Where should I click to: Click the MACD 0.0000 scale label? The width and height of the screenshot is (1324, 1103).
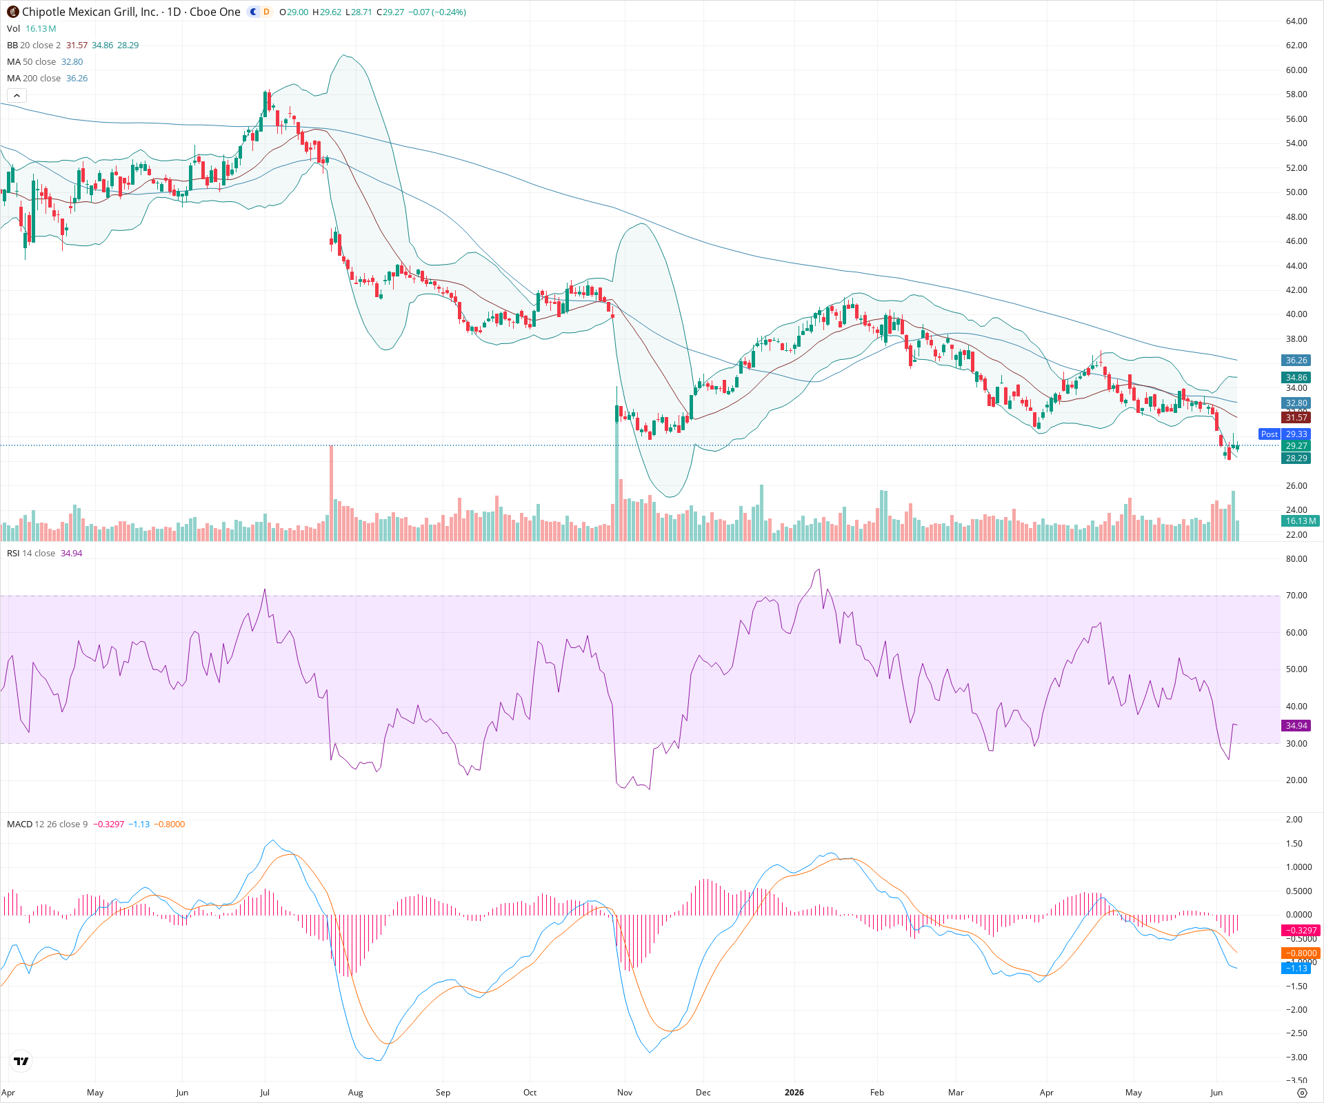click(1298, 915)
